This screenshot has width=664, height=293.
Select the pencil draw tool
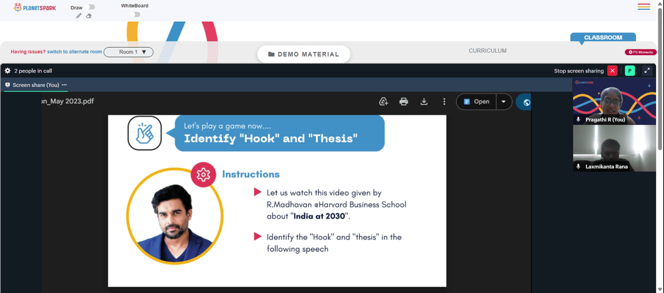(79, 16)
